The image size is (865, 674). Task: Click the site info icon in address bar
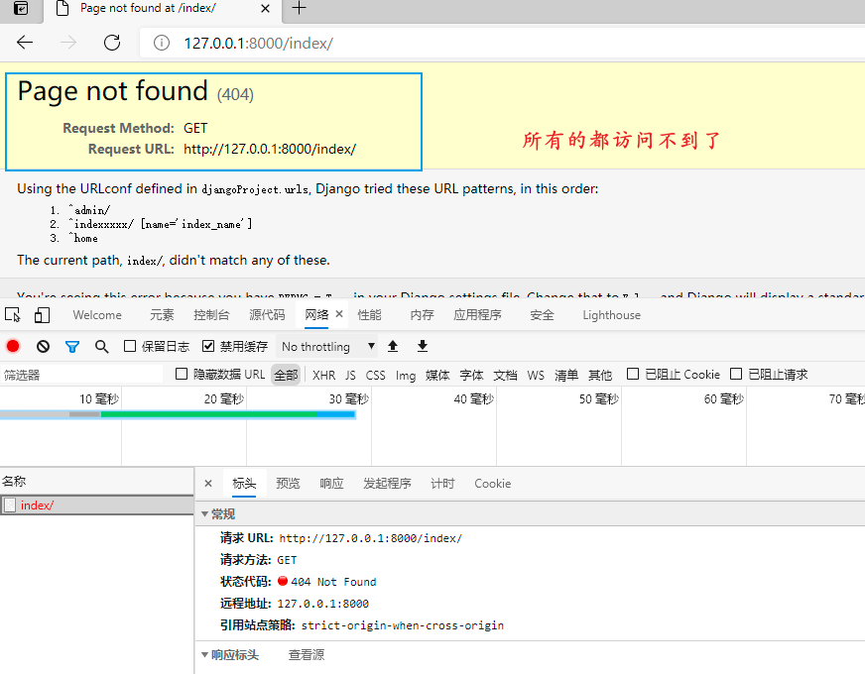coord(162,43)
